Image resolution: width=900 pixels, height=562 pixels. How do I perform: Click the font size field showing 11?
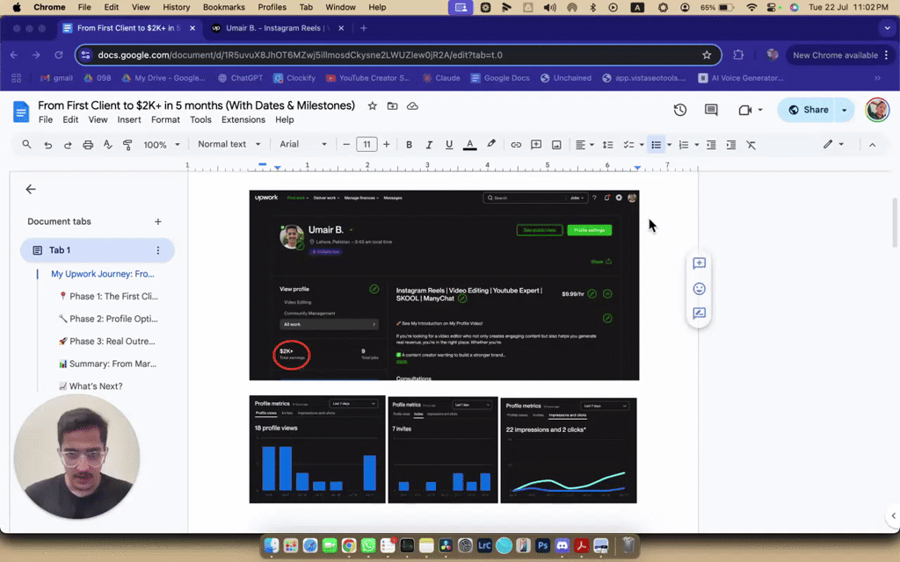coord(367,145)
